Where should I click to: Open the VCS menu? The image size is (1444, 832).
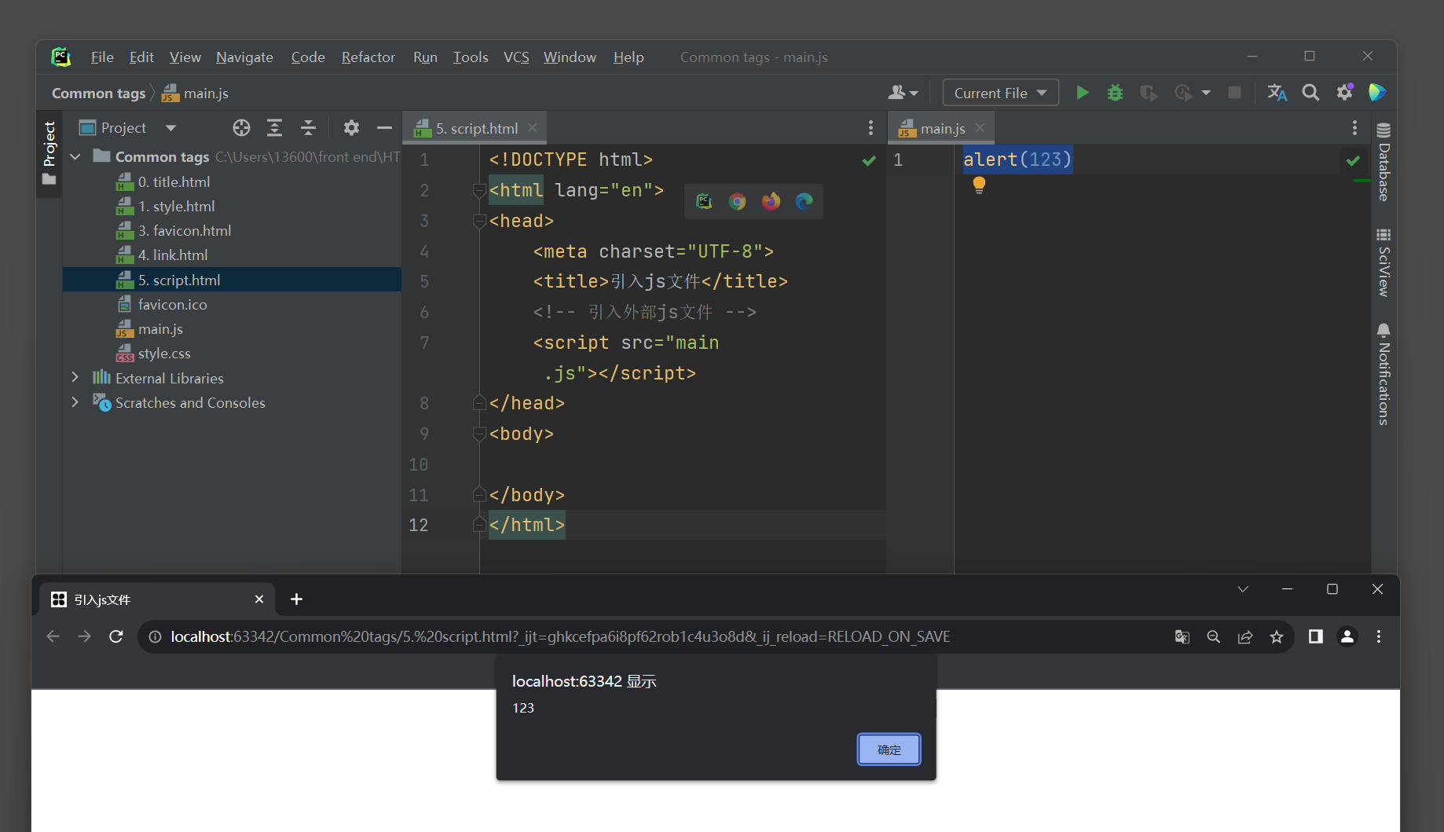coord(516,57)
